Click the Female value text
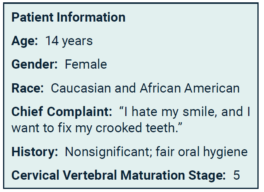The height and width of the screenshot is (192, 264). pyautogui.click(x=86, y=64)
